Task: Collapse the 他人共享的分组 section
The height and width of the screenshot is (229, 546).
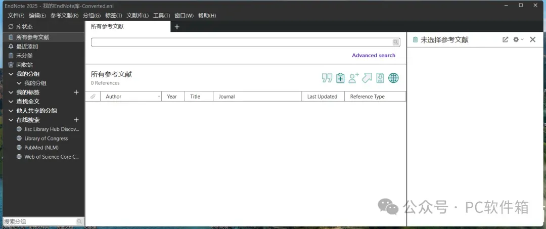Action: click(11, 111)
